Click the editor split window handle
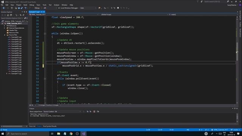 tap(237, 17)
